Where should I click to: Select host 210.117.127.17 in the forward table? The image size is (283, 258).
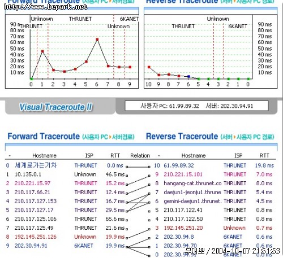pyautogui.click(x=34, y=210)
